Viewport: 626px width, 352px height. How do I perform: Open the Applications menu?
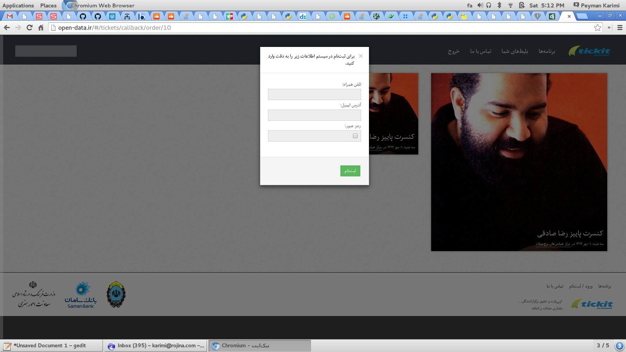(18, 5)
